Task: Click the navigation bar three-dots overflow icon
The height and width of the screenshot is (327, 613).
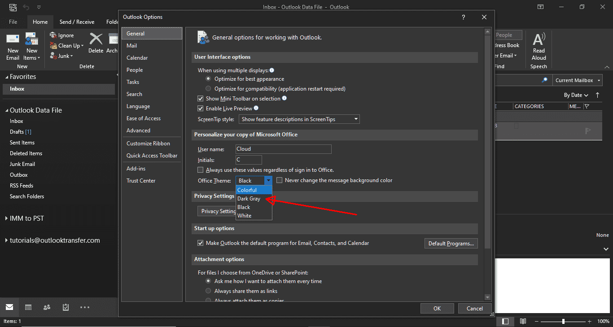Action: 85,307
